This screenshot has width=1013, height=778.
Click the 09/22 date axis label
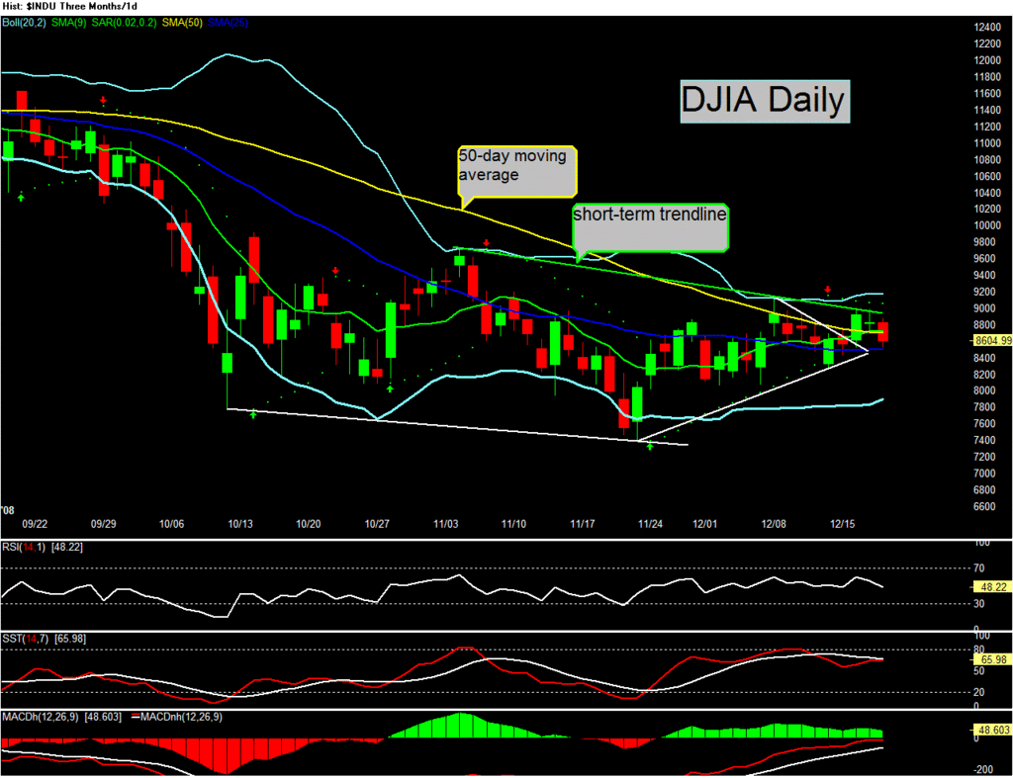[x=35, y=524]
